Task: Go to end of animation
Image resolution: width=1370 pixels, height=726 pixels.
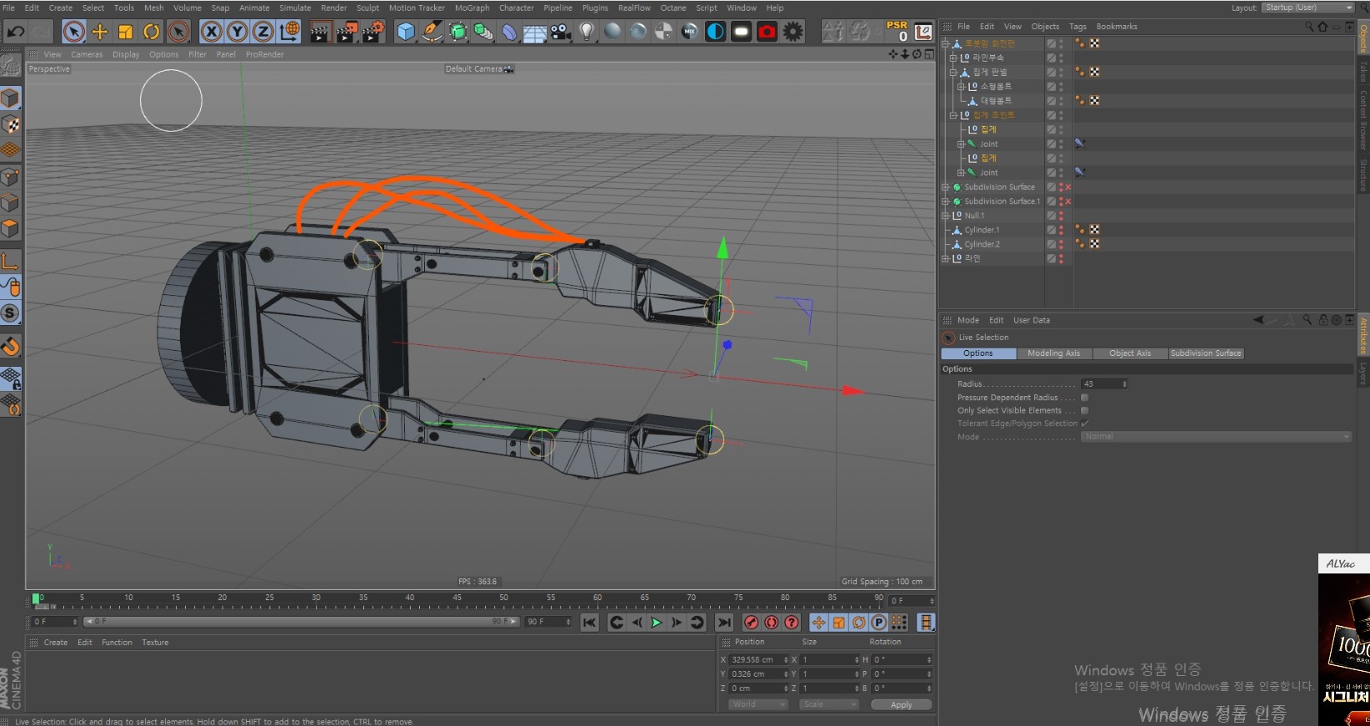Action: [724, 623]
